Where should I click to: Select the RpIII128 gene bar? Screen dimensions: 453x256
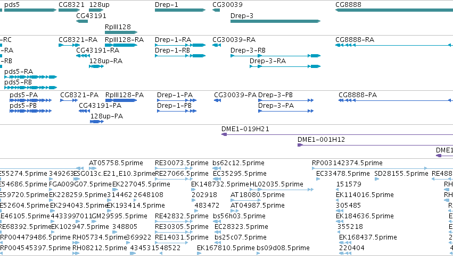point(121,32)
